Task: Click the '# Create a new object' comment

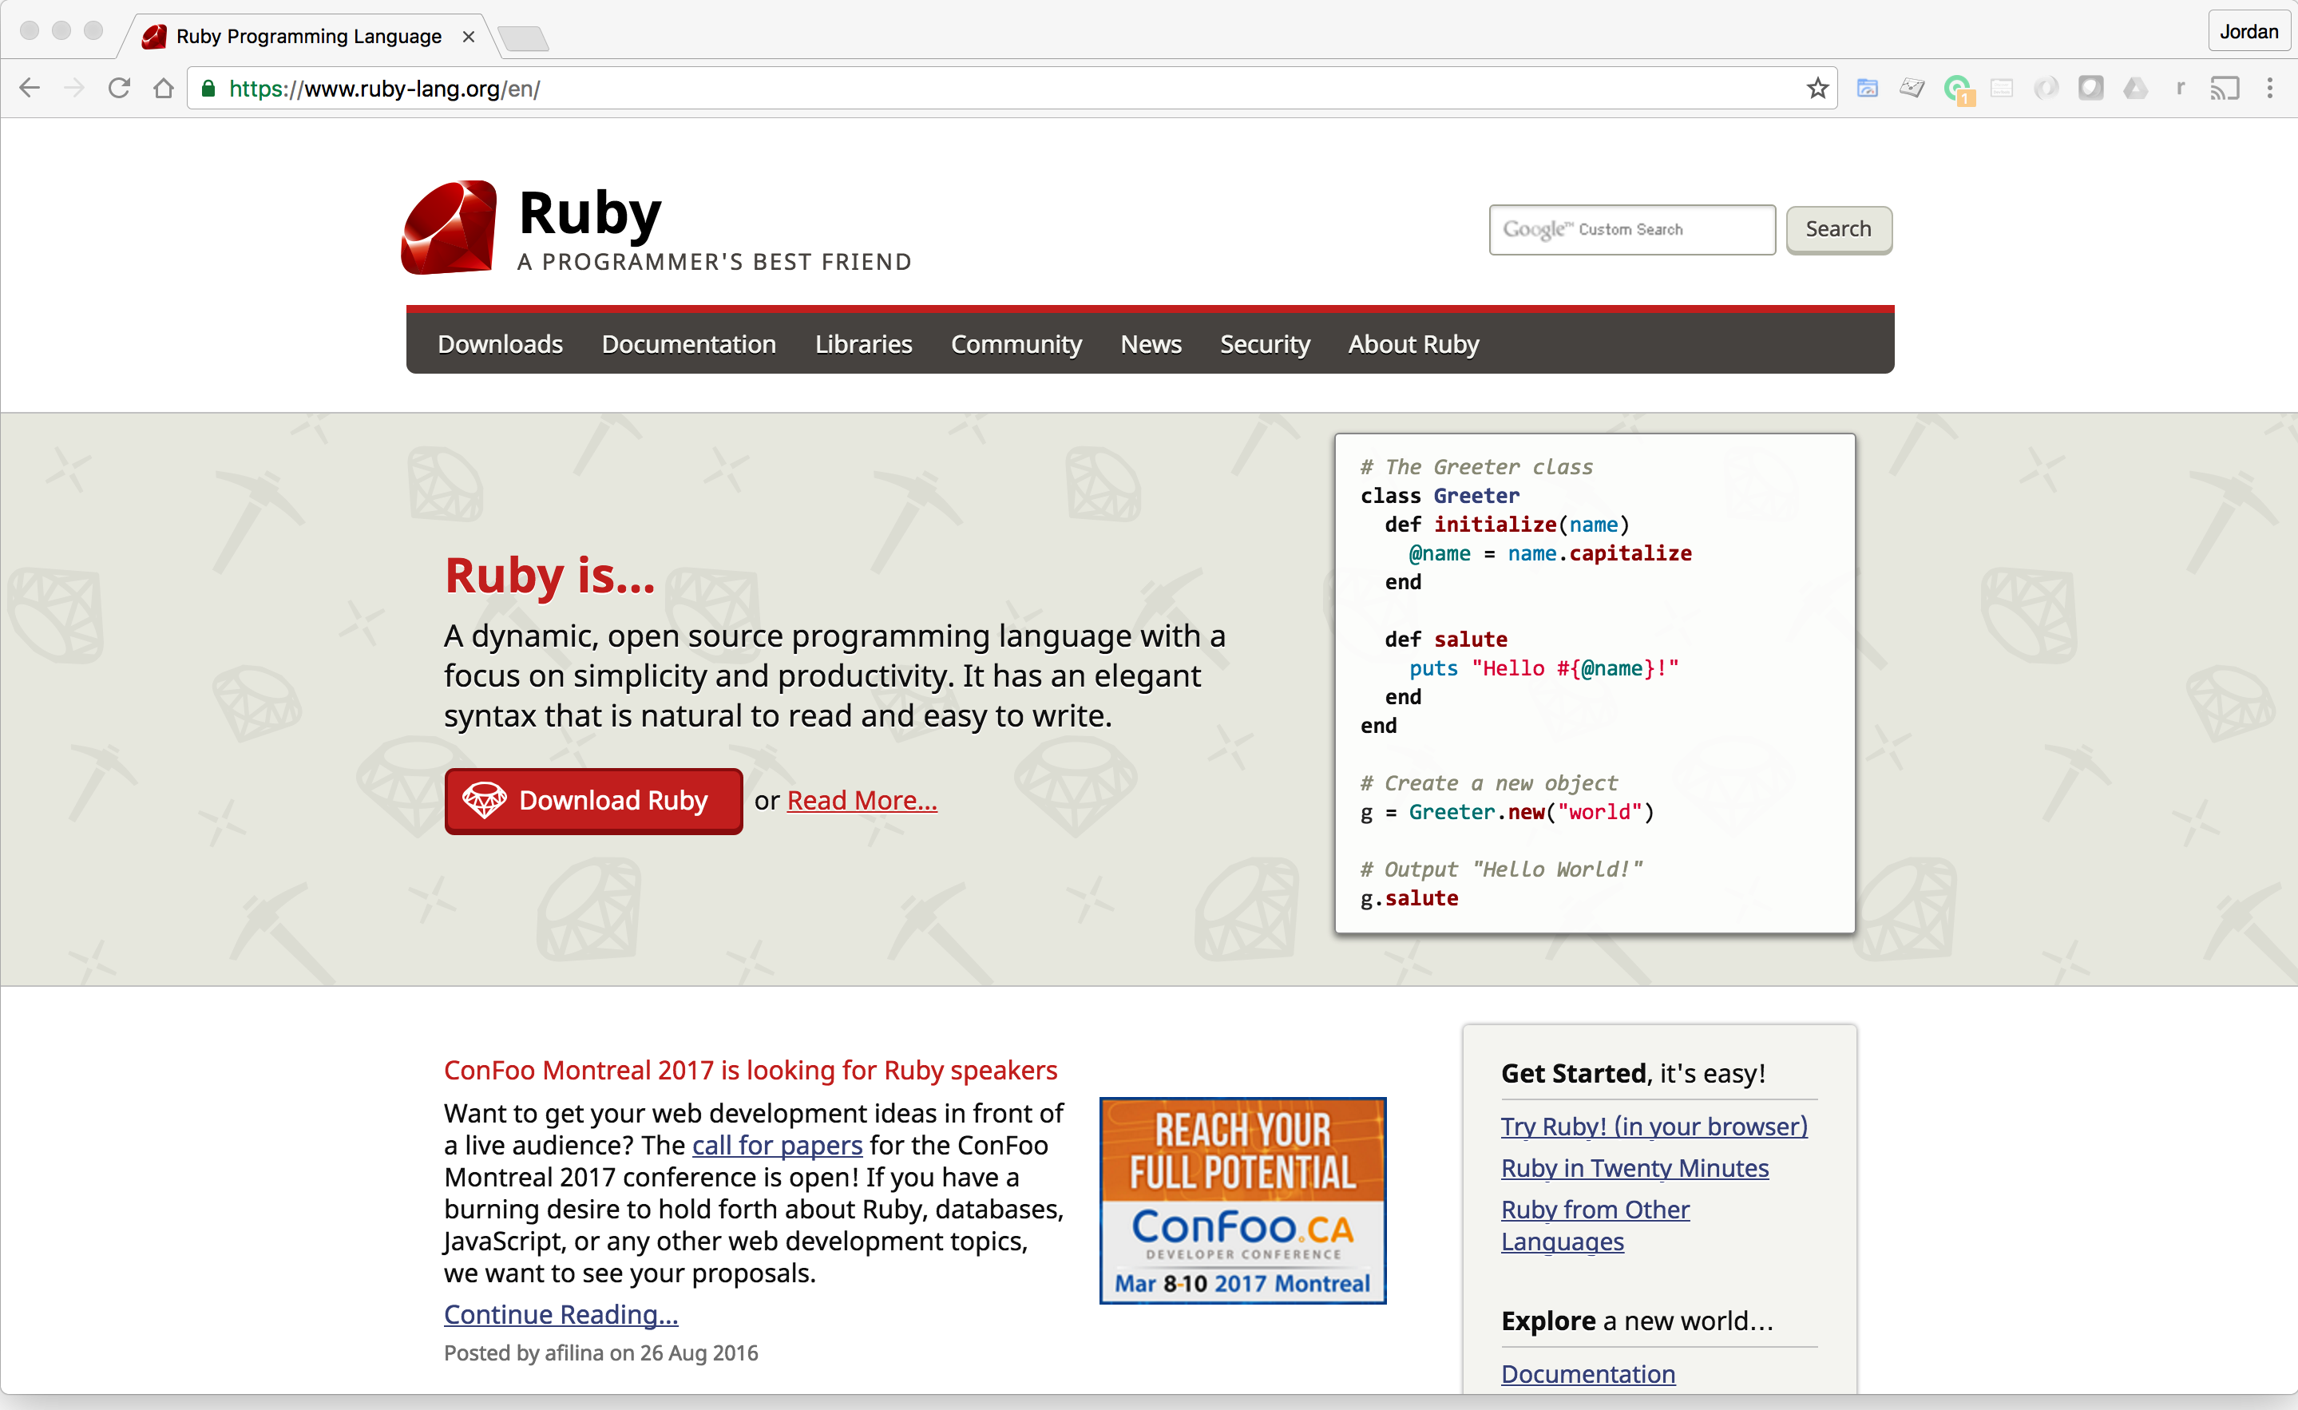Action: pos(1488,783)
